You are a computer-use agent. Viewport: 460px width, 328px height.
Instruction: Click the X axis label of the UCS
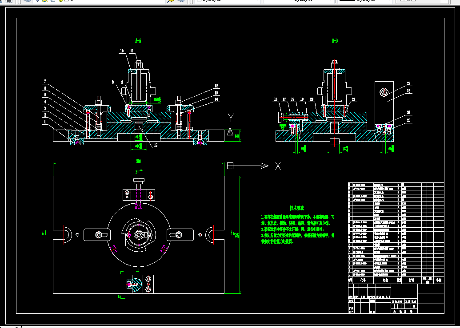278,166
